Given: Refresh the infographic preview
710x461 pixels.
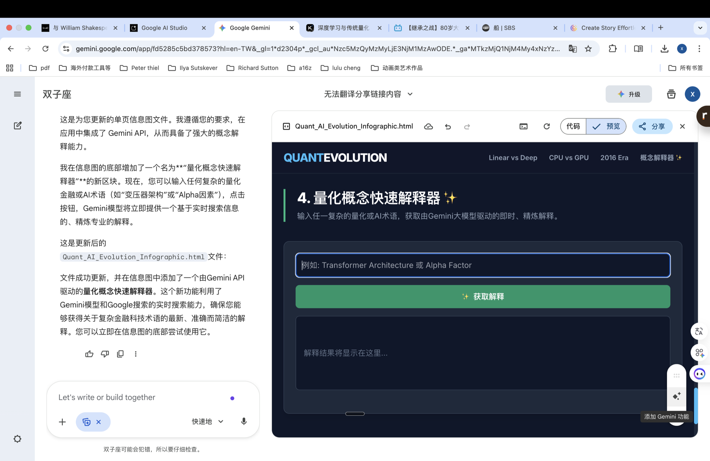Looking at the screenshot, I should tap(547, 126).
